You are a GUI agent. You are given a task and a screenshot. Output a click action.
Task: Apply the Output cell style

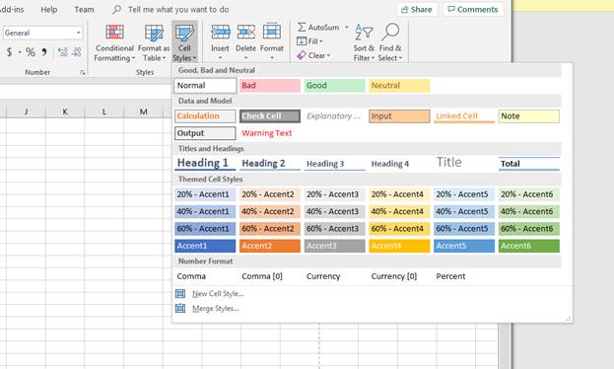[x=205, y=133]
